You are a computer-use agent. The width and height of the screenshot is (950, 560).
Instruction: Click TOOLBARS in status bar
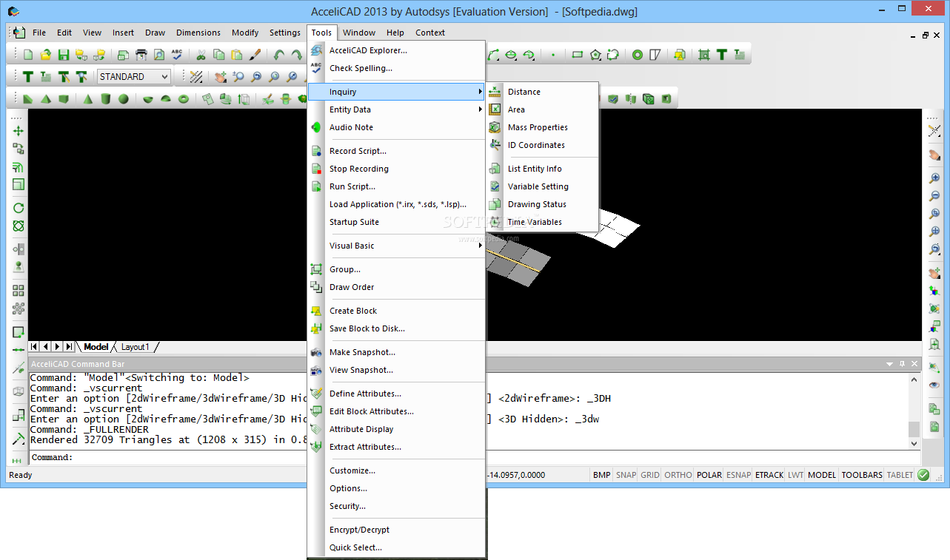click(862, 475)
